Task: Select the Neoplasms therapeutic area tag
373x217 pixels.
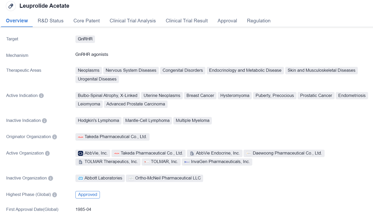Action: tap(89, 70)
